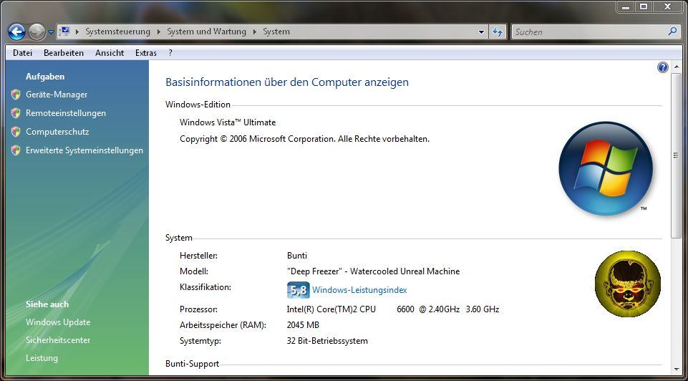
Task: Open Sicherheitscenter link
Action: click(58, 340)
